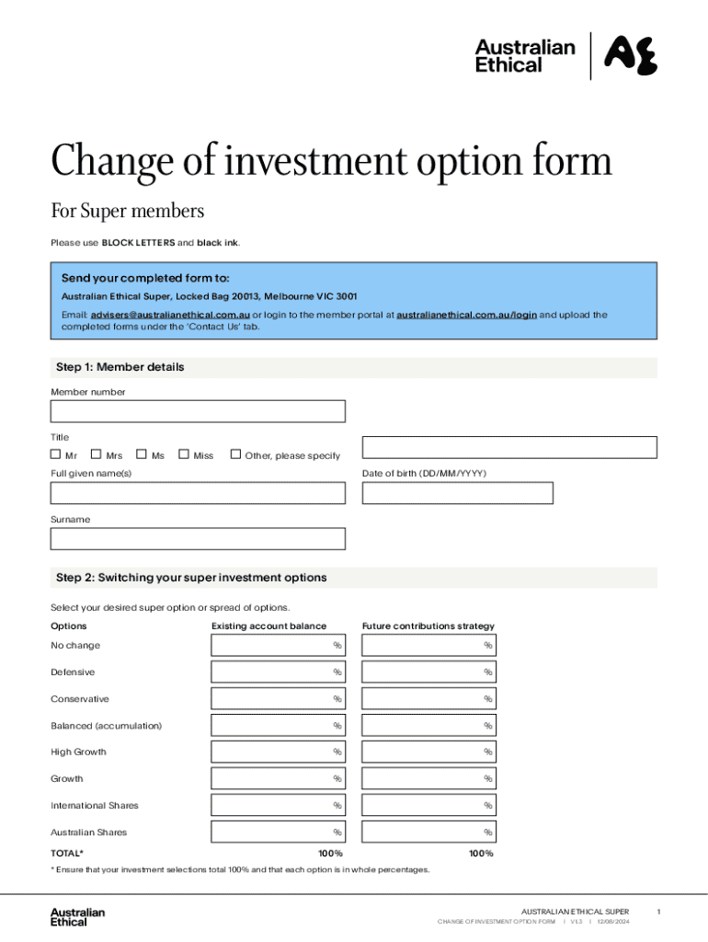Click the other title specify text field

pyautogui.click(x=509, y=447)
